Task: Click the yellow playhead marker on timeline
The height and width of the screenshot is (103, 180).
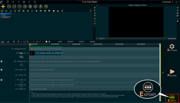Action: point(30,45)
